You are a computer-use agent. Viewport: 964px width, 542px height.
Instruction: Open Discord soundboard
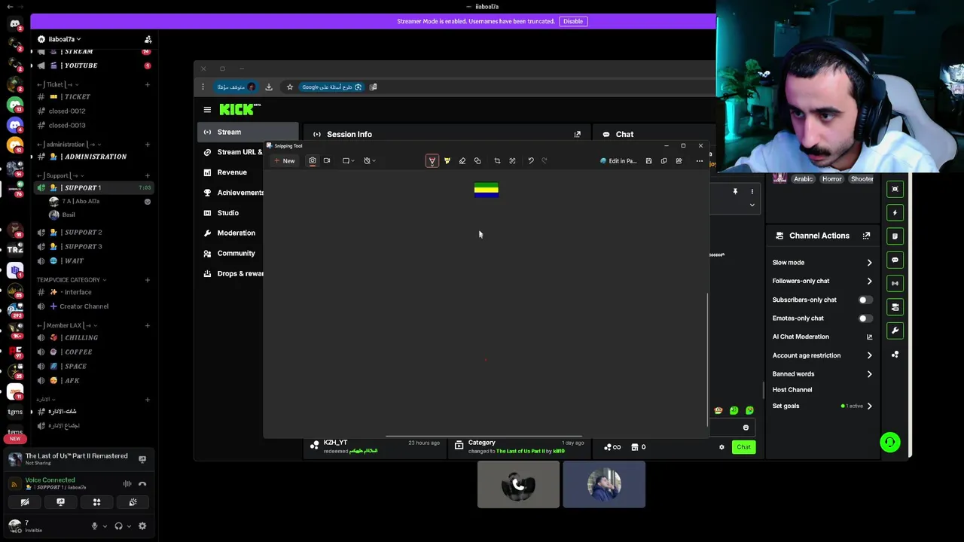(133, 502)
